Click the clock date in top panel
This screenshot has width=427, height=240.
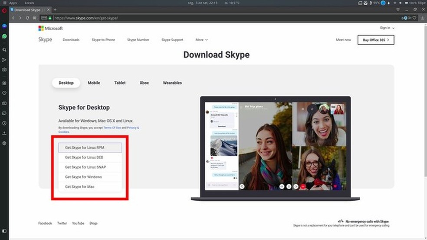(x=203, y=3)
